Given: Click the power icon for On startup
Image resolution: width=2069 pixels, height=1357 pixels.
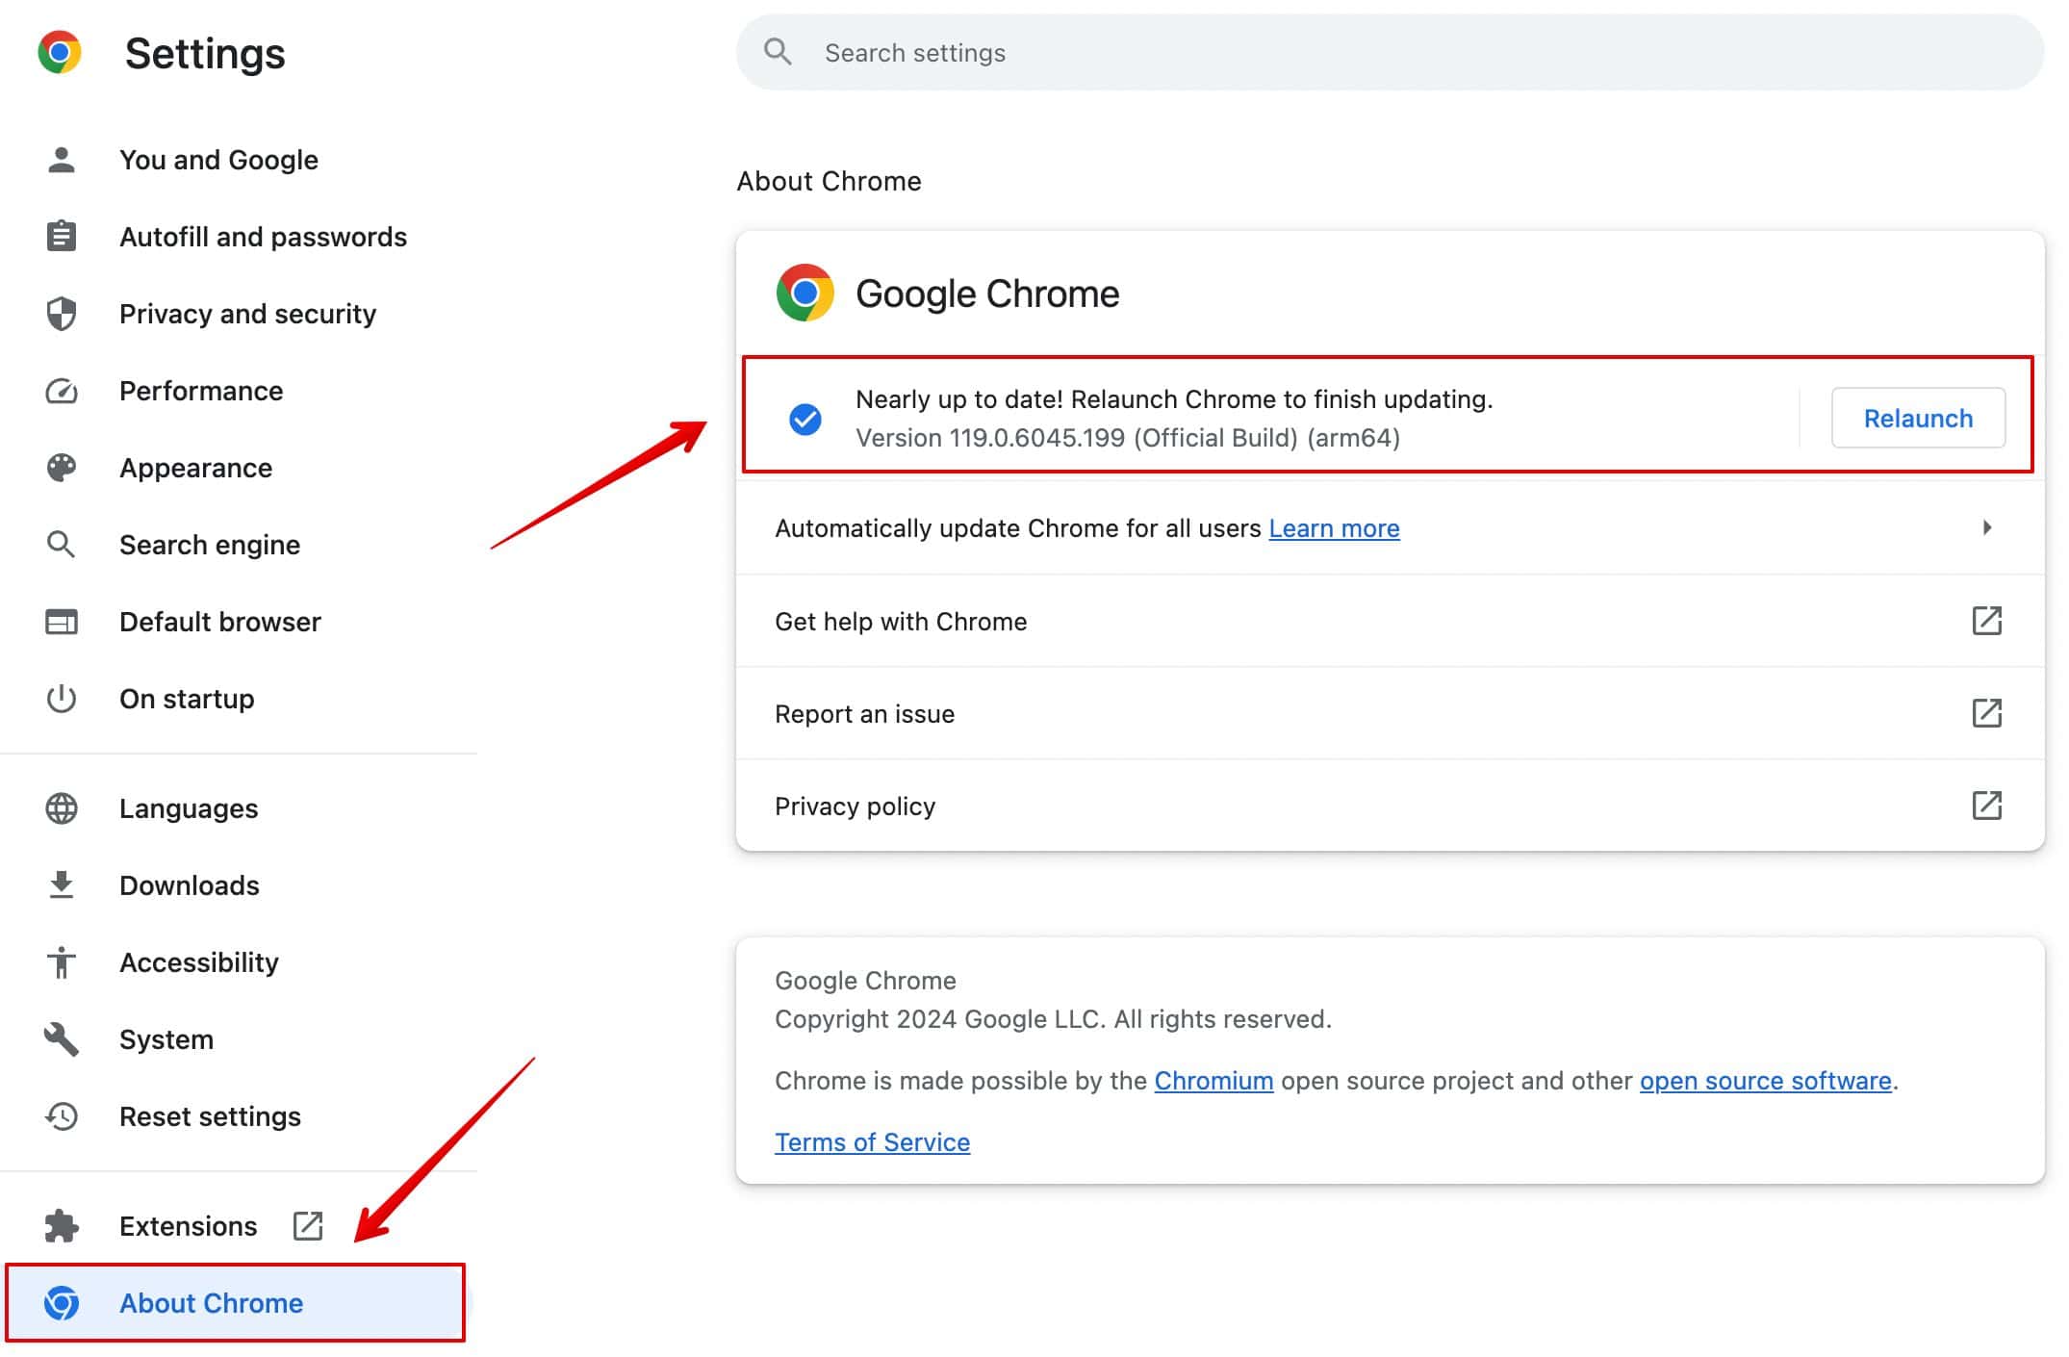Looking at the screenshot, I should click(x=62, y=699).
